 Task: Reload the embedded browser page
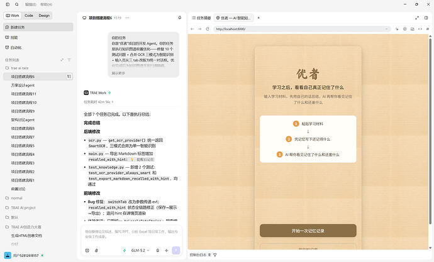click(208, 29)
